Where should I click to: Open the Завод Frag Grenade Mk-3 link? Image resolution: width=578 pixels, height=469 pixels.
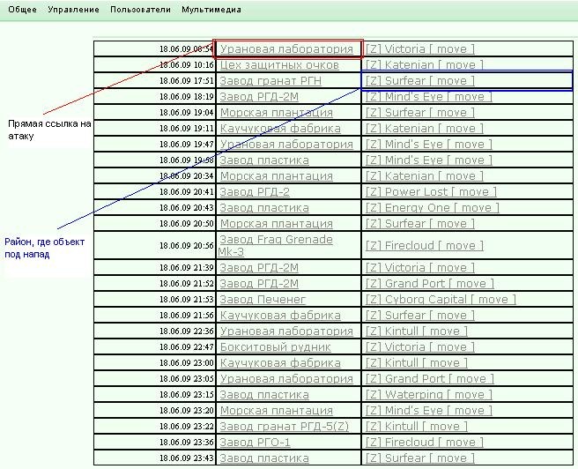pos(275,246)
